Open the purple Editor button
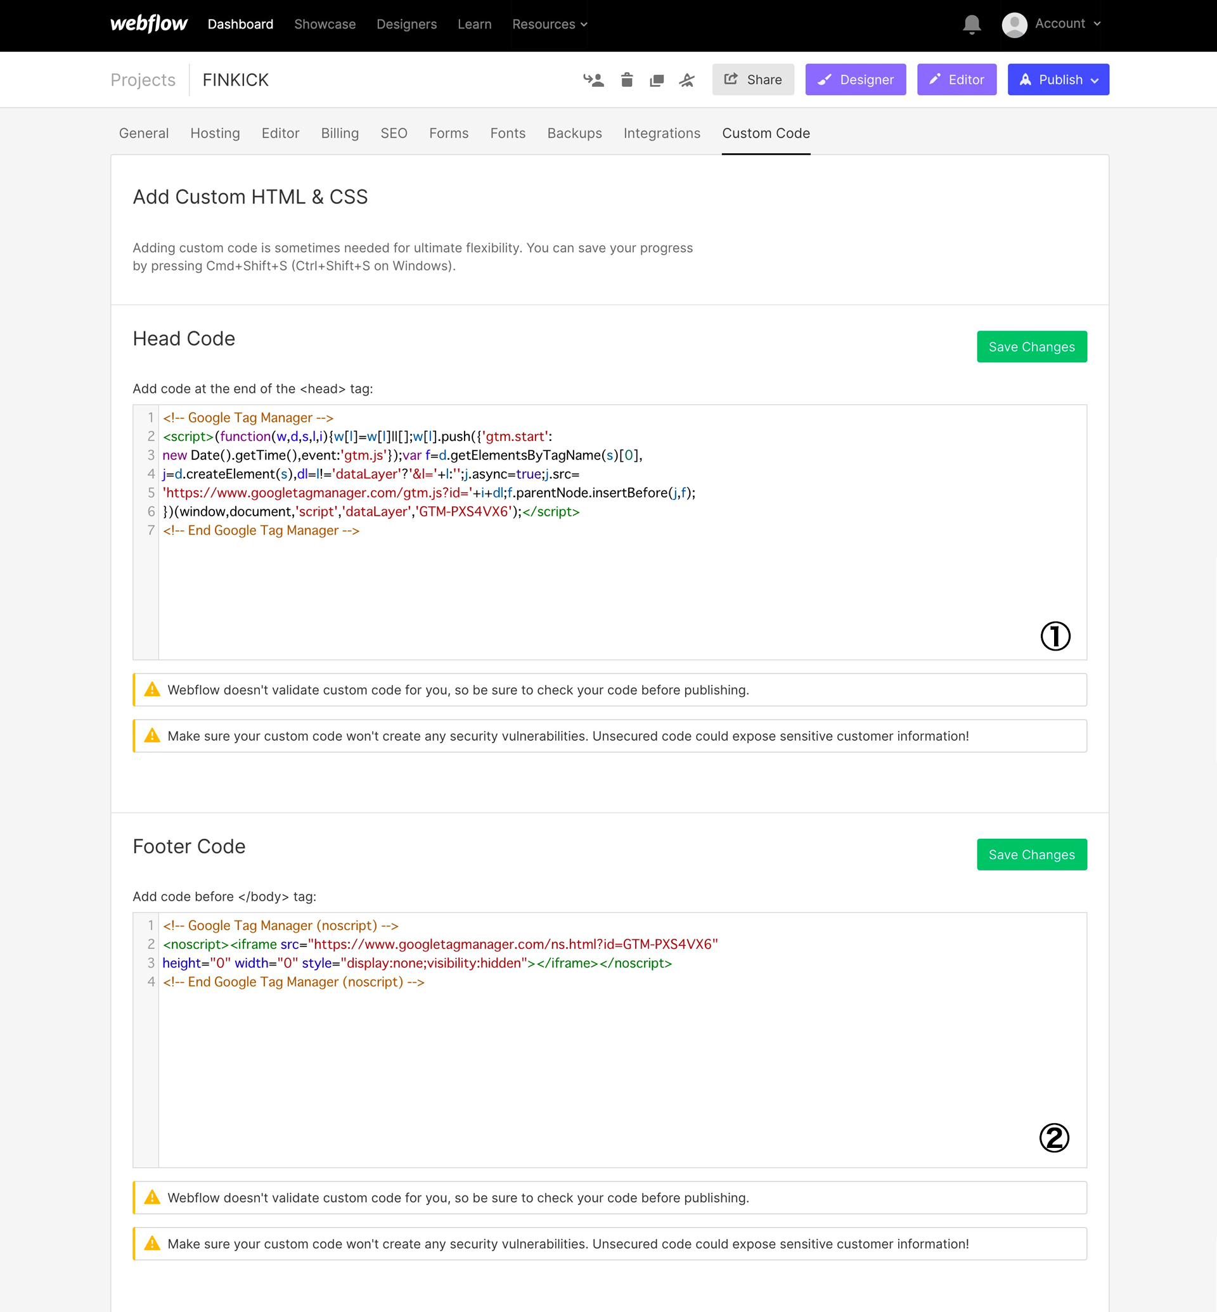1217x1312 pixels. (x=956, y=80)
